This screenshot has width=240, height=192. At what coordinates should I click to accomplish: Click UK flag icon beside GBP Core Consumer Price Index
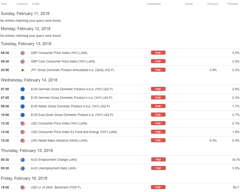point(23,61)
